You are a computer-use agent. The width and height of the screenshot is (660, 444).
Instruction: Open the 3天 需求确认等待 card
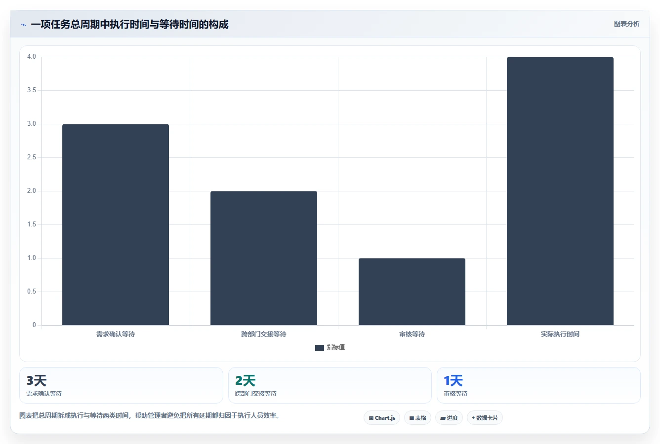point(121,385)
